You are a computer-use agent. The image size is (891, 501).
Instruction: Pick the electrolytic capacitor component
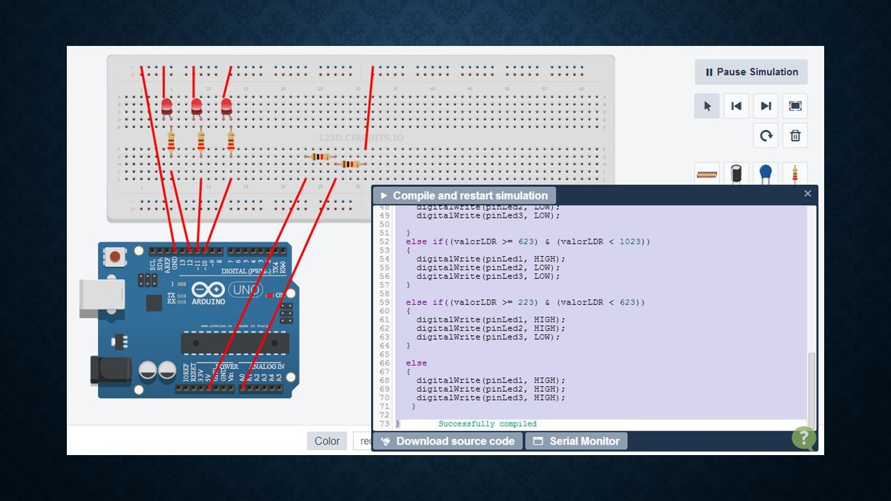point(736,174)
